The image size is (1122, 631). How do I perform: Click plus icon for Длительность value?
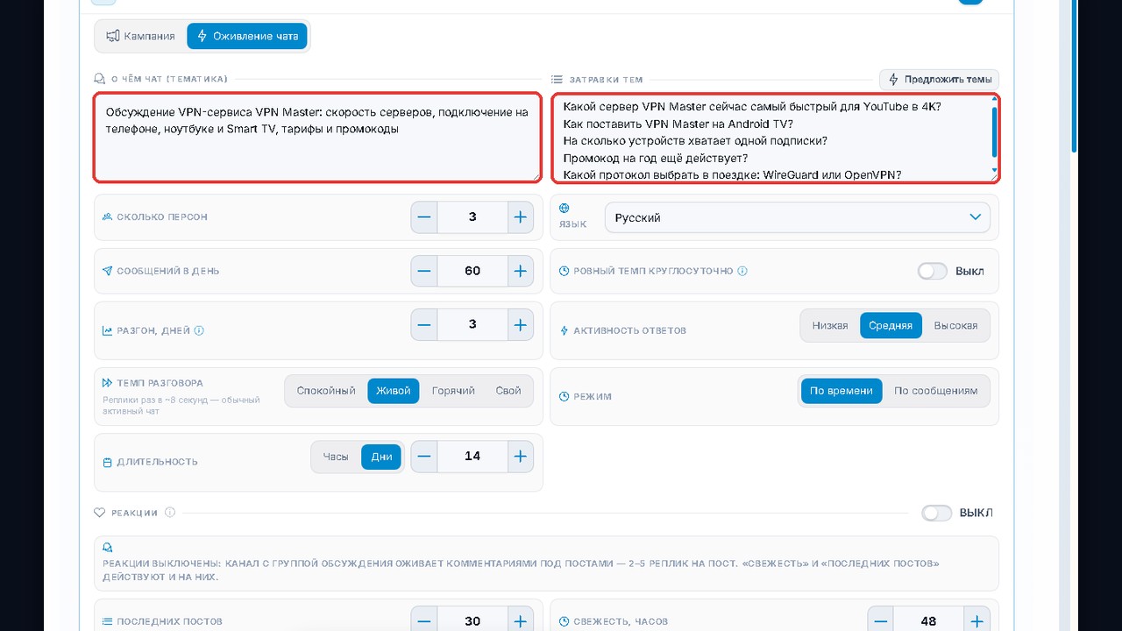point(521,457)
